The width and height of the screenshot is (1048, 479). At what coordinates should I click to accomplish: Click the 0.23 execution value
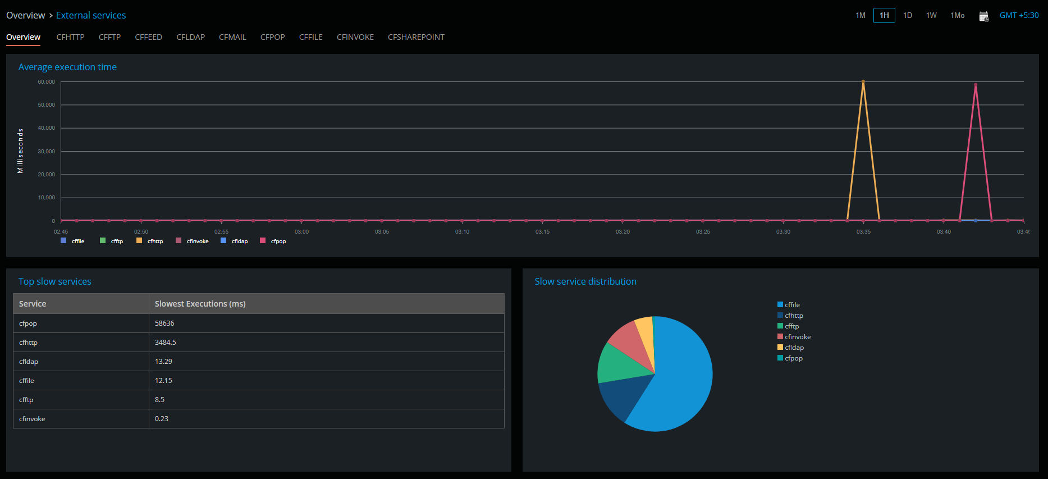162,419
